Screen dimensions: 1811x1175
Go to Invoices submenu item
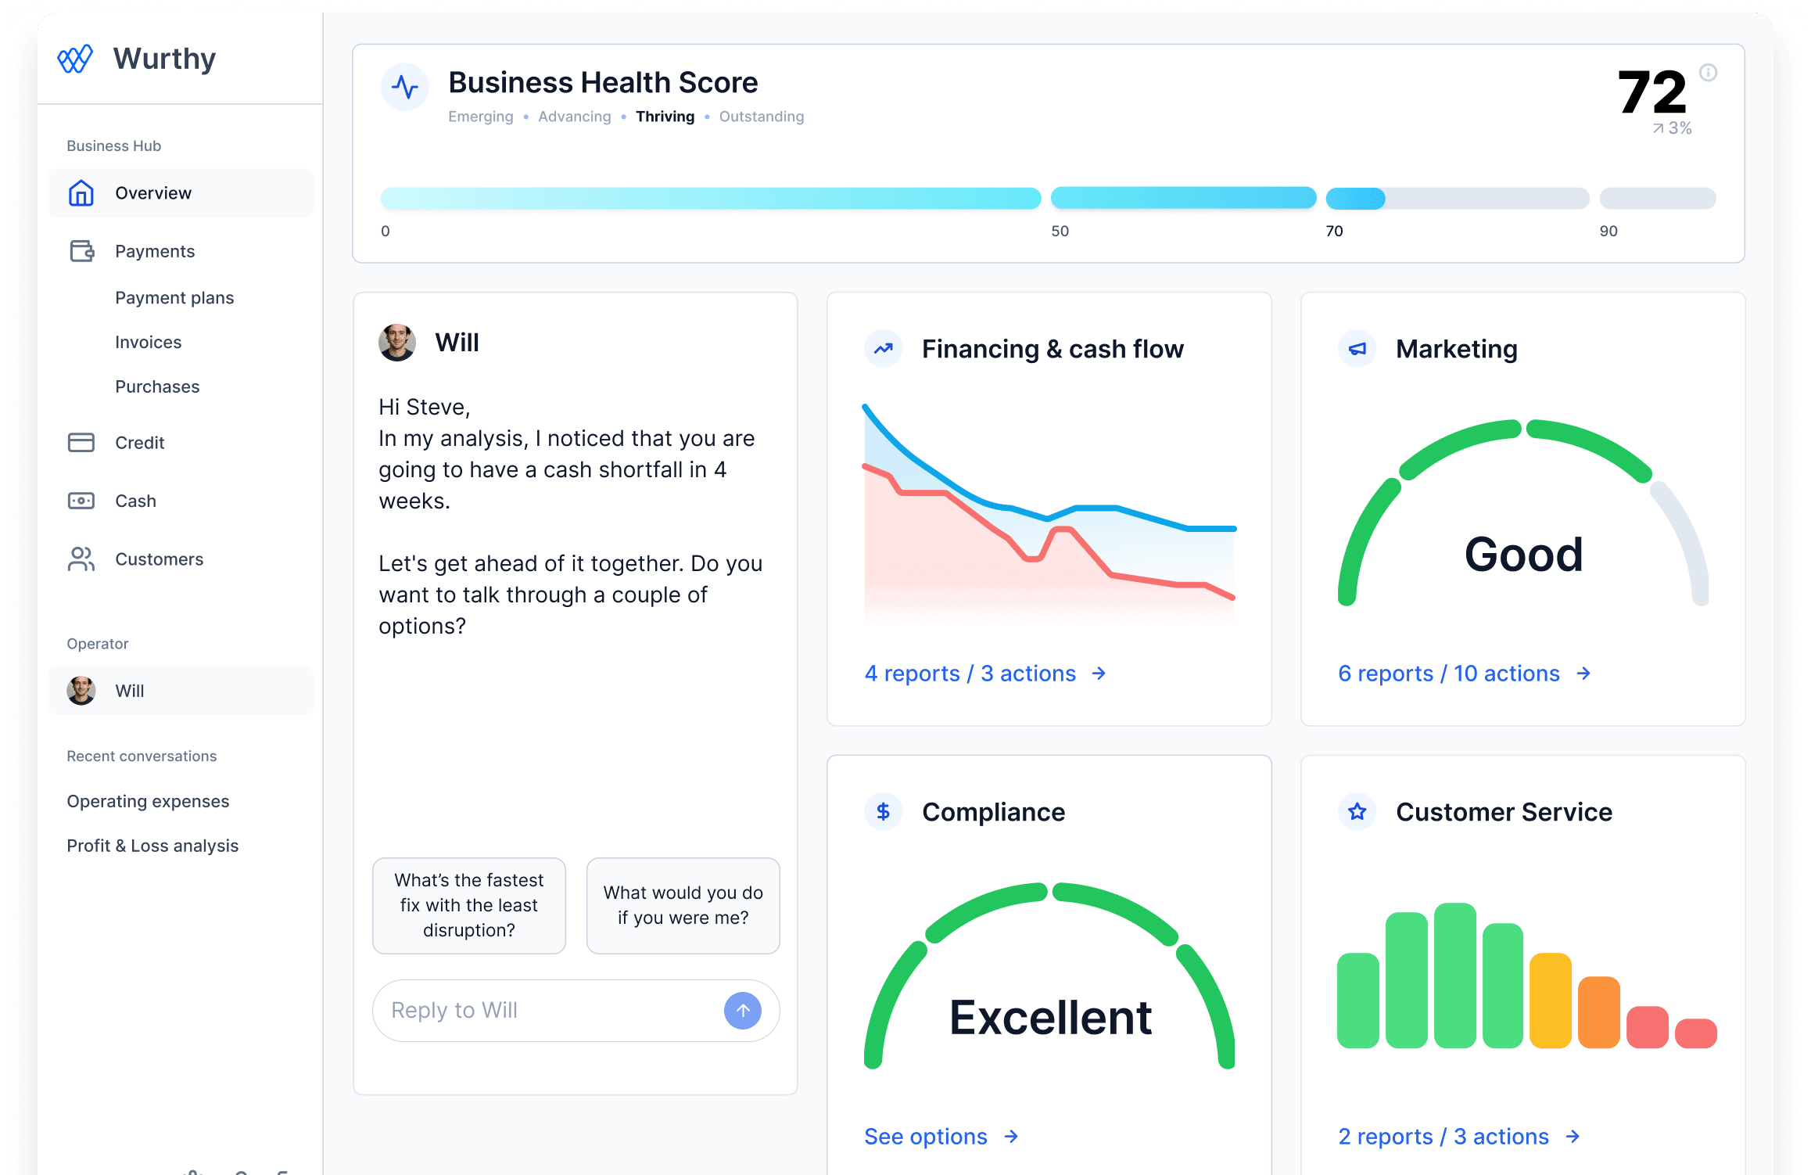[148, 343]
